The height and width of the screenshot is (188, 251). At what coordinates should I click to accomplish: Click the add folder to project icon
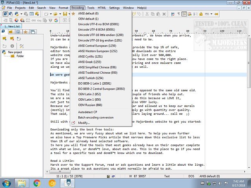click(4, 38)
